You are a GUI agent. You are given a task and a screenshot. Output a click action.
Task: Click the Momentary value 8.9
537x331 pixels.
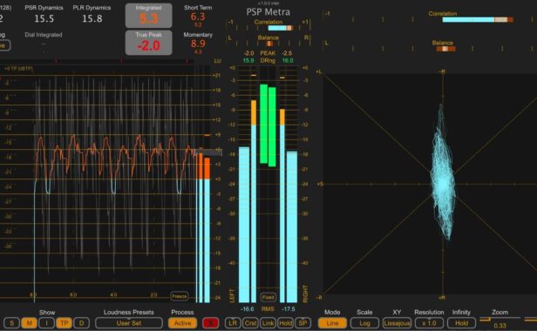[x=198, y=44]
